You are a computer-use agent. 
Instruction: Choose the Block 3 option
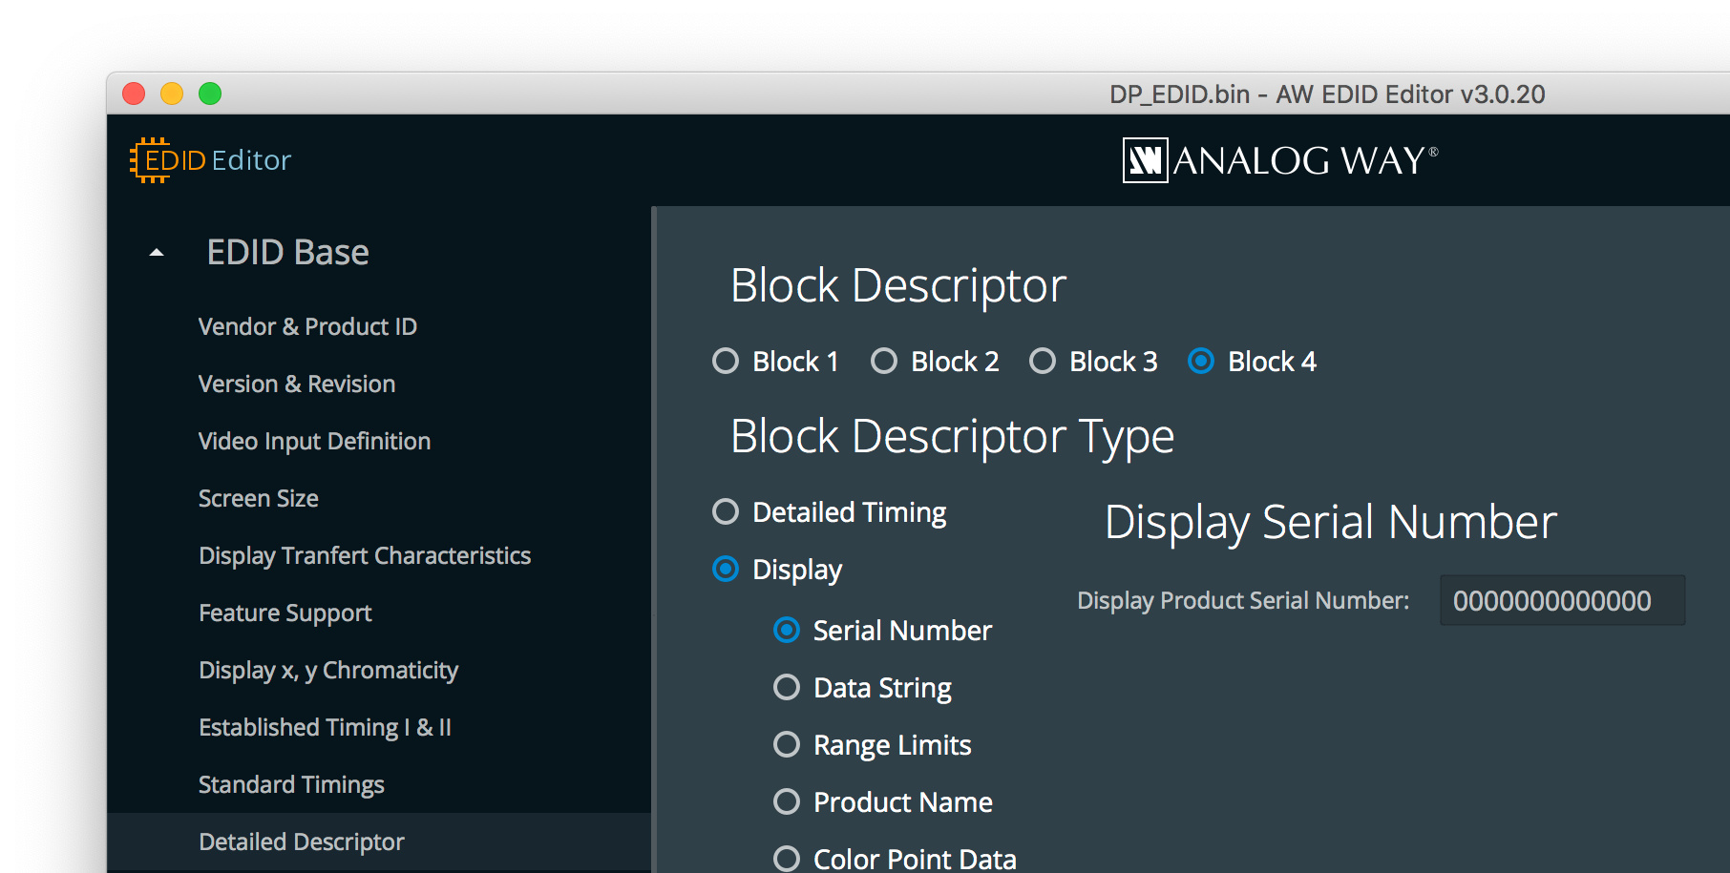click(1043, 362)
